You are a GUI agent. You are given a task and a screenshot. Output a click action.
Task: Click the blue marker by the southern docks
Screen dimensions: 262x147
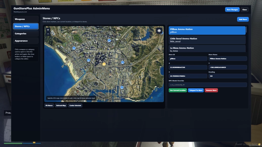pos(122,87)
